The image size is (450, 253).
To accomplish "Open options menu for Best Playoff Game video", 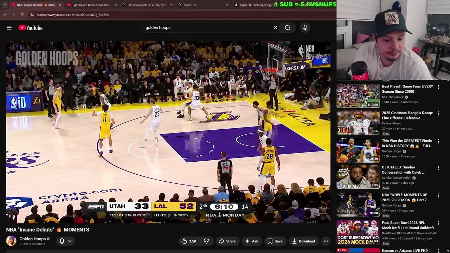I will 438,87.
